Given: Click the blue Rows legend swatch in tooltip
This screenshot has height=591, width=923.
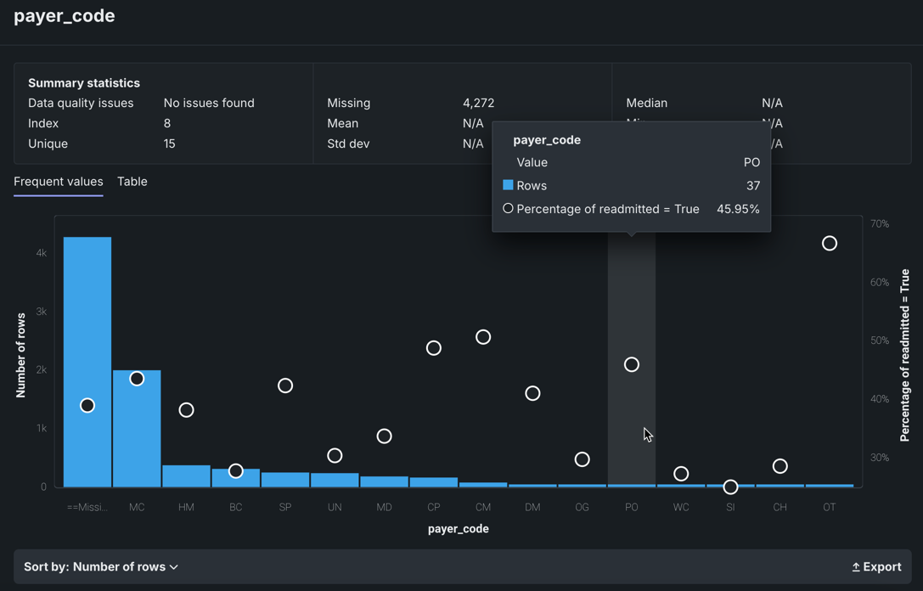Looking at the screenshot, I should [508, 185].
